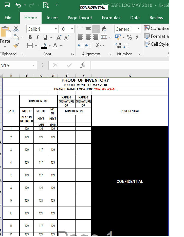Open the File tab
Screen dimensions: 184x237
click(x=8, y=18)
